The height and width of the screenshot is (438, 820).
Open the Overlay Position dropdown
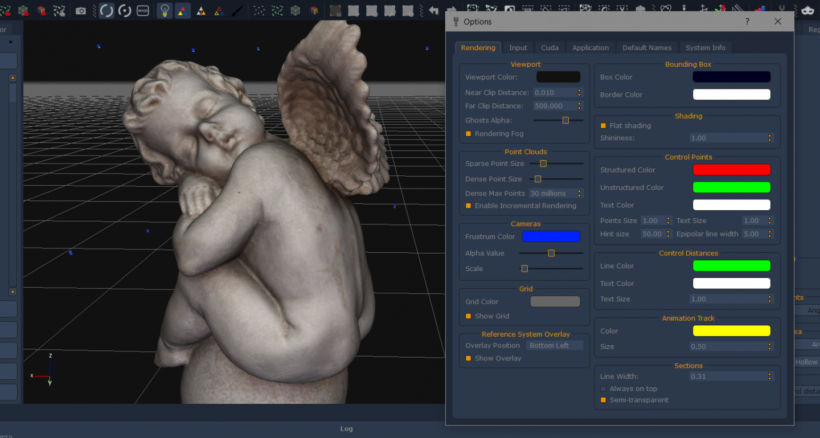[553, 346]
